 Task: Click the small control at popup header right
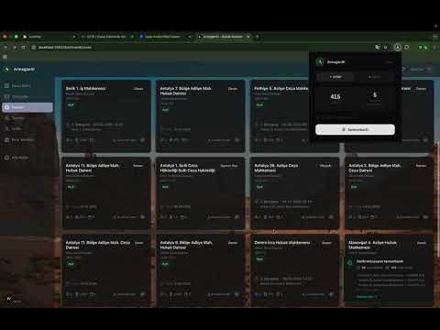click(389, 62)
